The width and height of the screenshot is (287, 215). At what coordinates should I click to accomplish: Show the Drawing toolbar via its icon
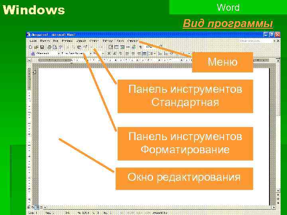134,47
